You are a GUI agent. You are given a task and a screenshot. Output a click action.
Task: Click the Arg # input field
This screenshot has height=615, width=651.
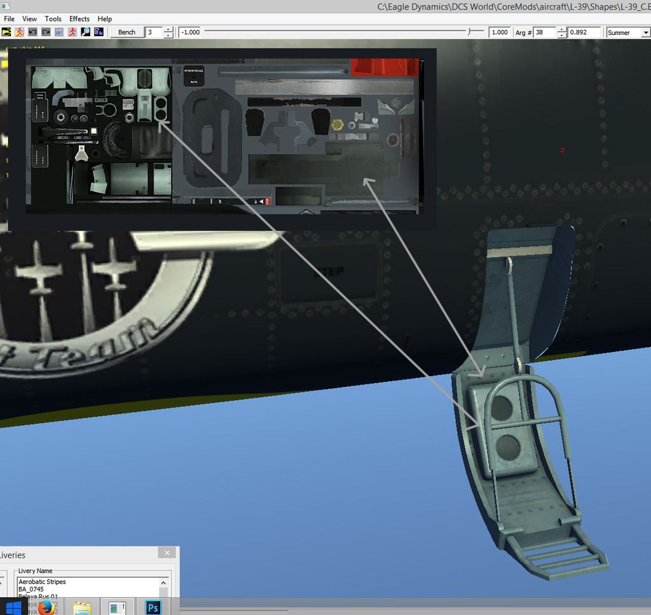click(544, 32)
